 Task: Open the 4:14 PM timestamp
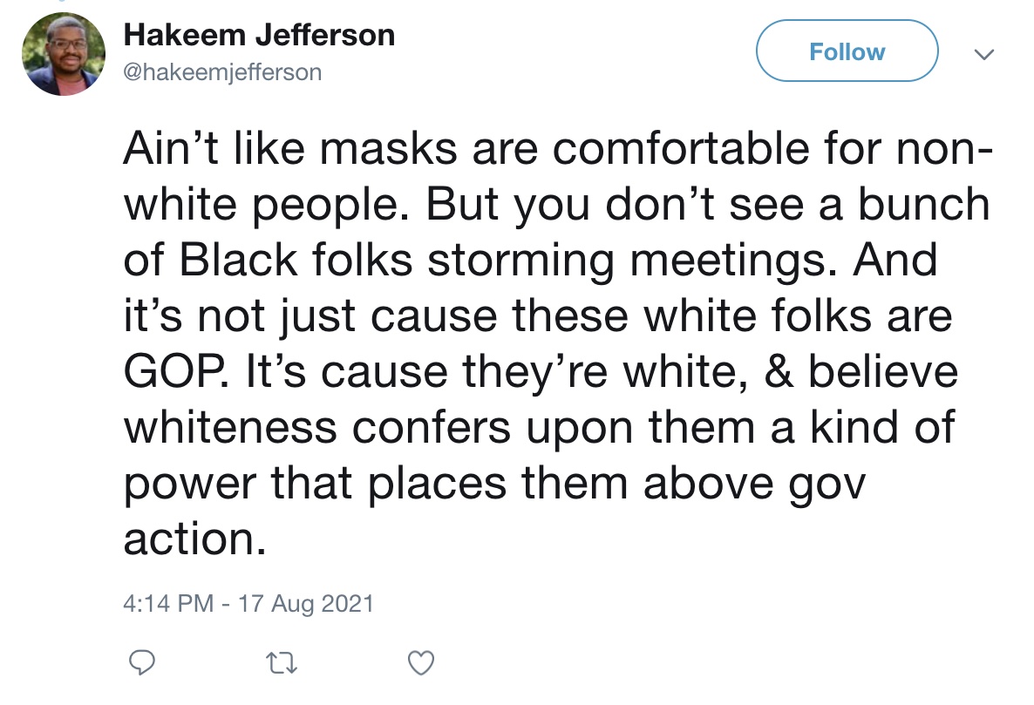point(168,603)
